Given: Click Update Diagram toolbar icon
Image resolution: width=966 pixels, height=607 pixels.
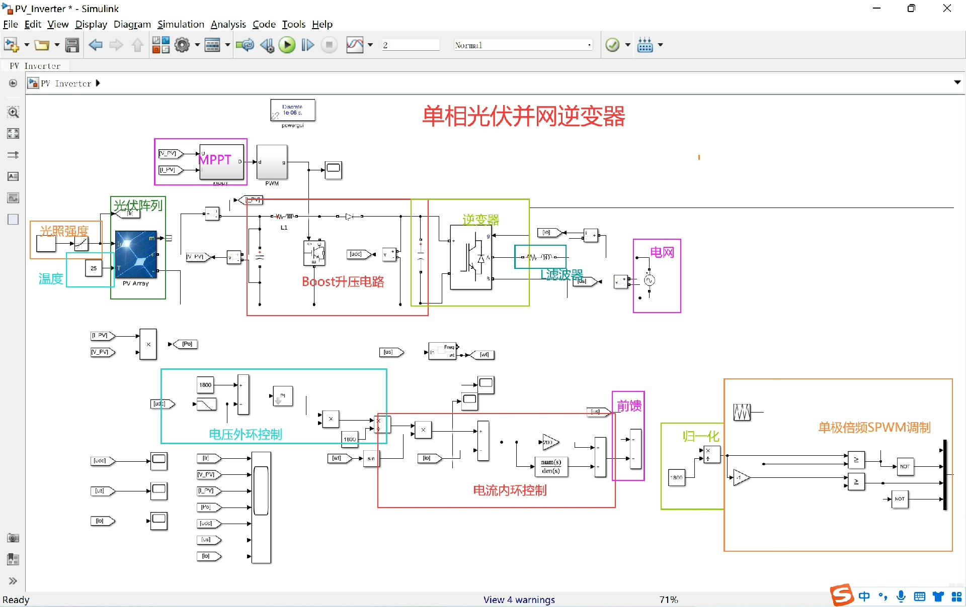Looking at the screenshot, I should [245, 45].
